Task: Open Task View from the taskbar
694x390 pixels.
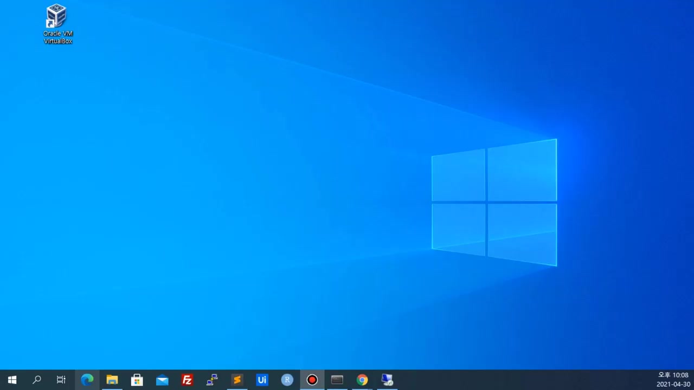Action: pos(61,380)
